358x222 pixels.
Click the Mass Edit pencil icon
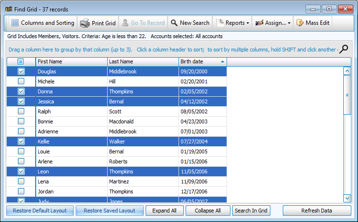pos(300,23)
